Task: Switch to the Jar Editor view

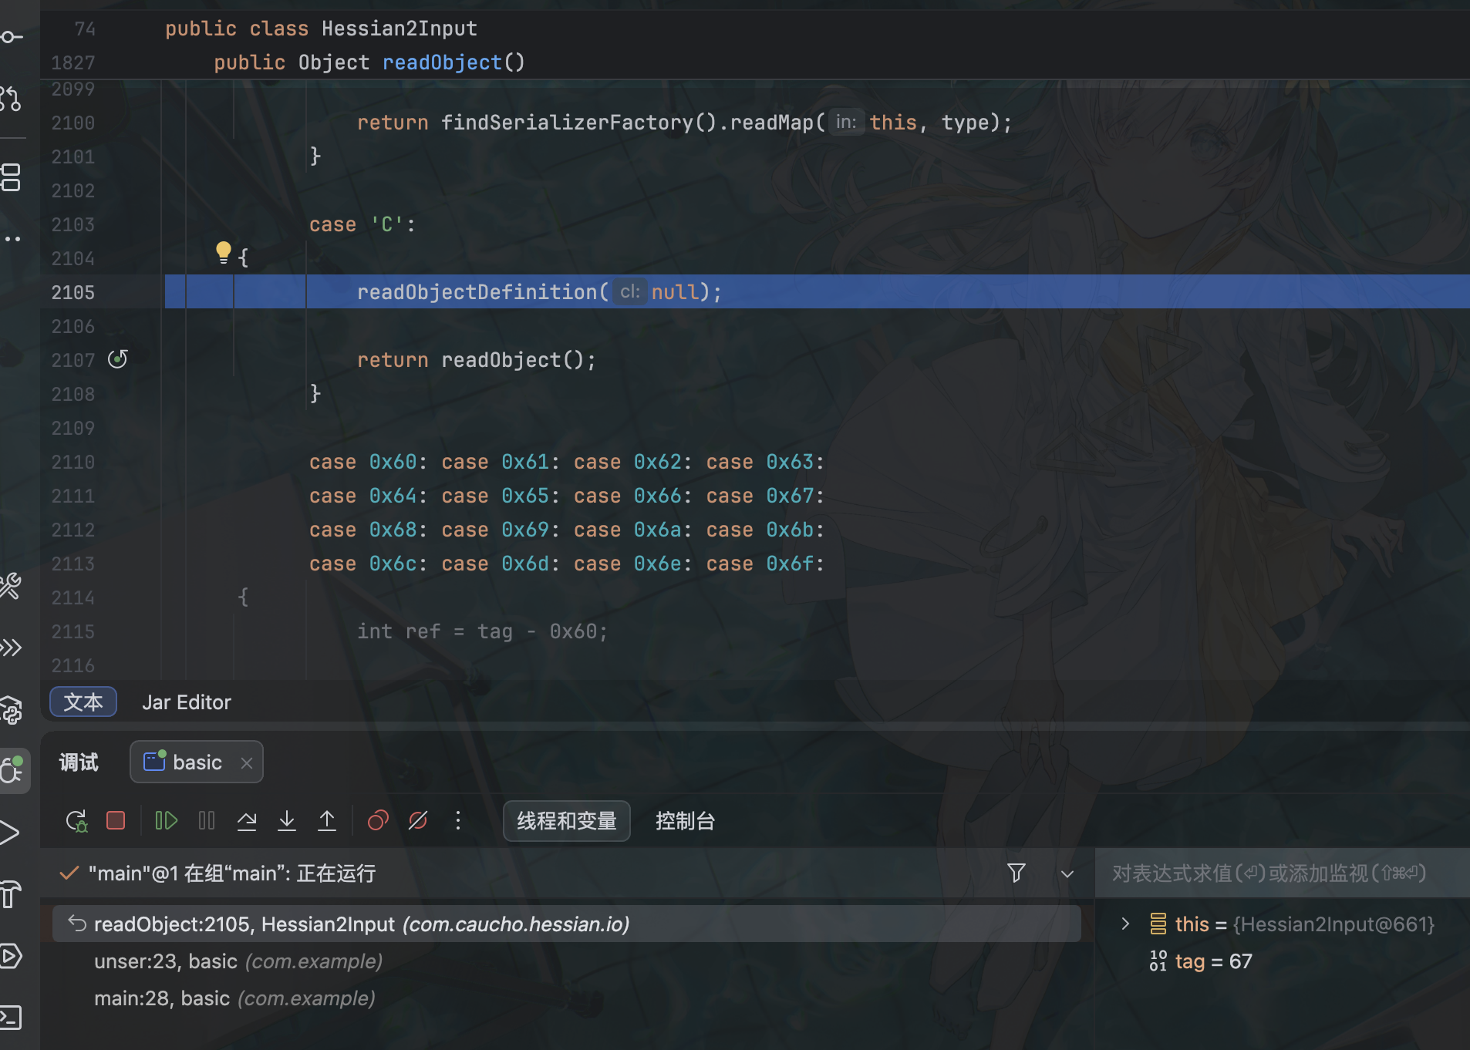Action: 186,702
